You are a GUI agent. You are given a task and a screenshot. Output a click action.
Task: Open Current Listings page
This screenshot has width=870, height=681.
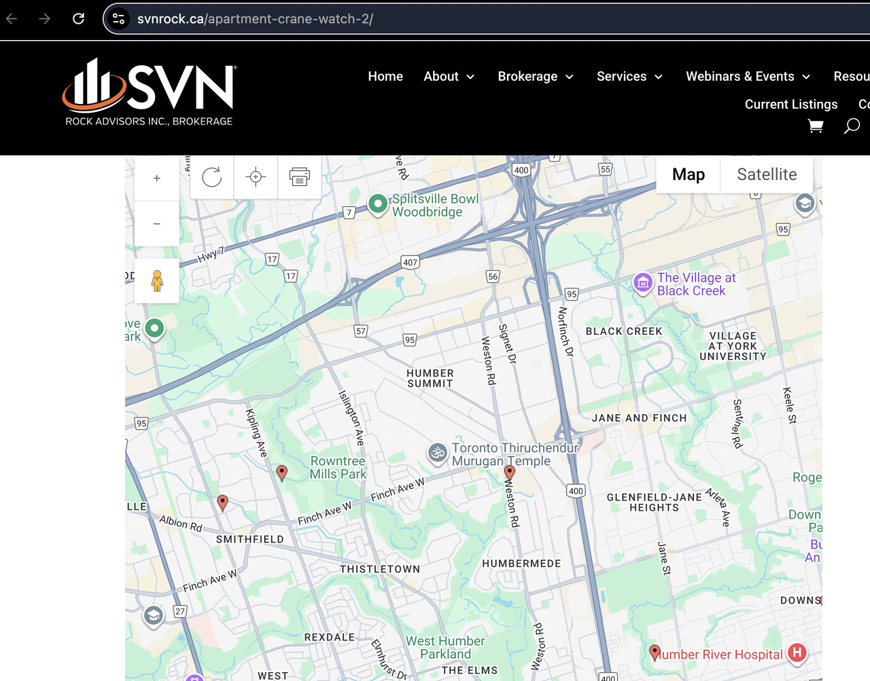point(791,105)
